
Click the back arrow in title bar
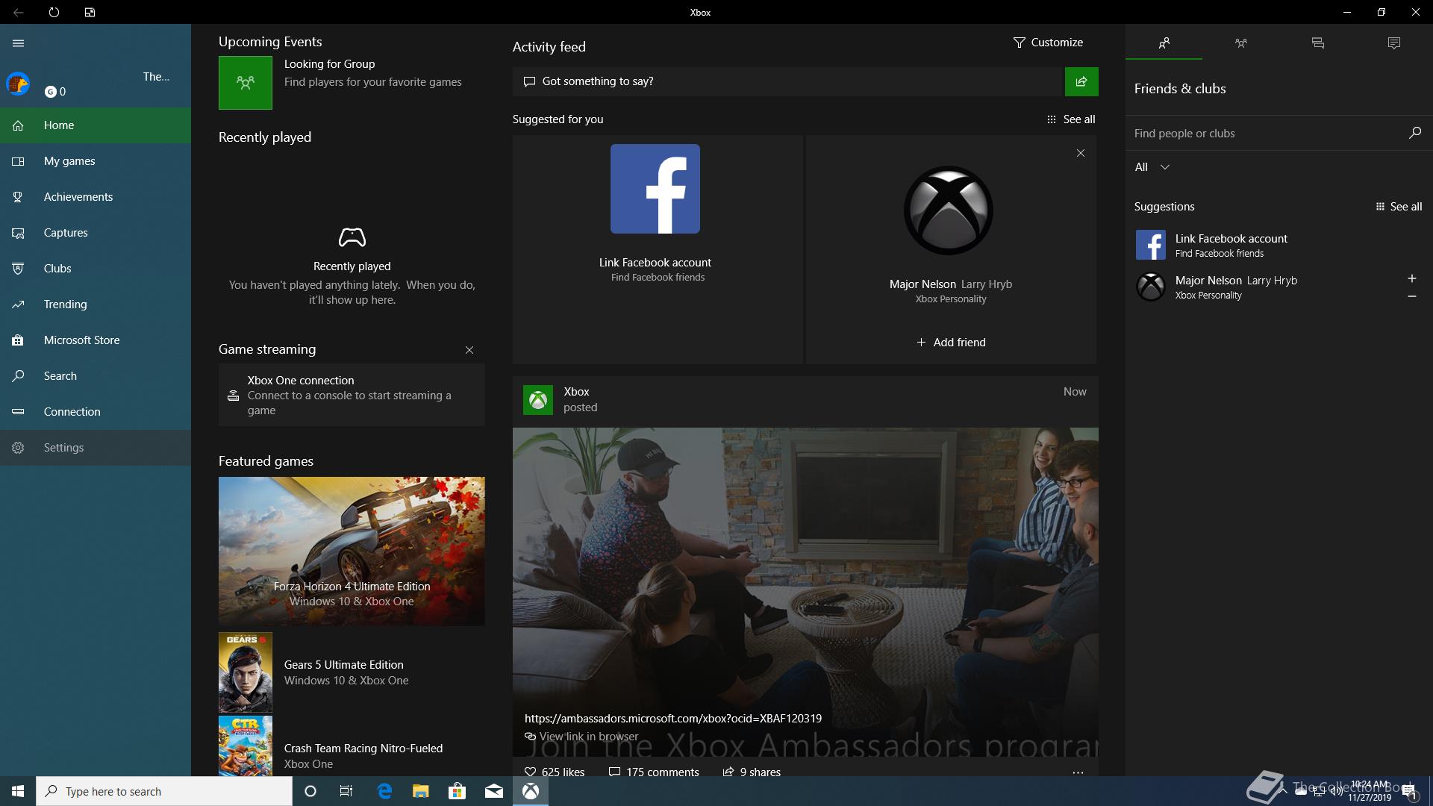pos(18,12)
